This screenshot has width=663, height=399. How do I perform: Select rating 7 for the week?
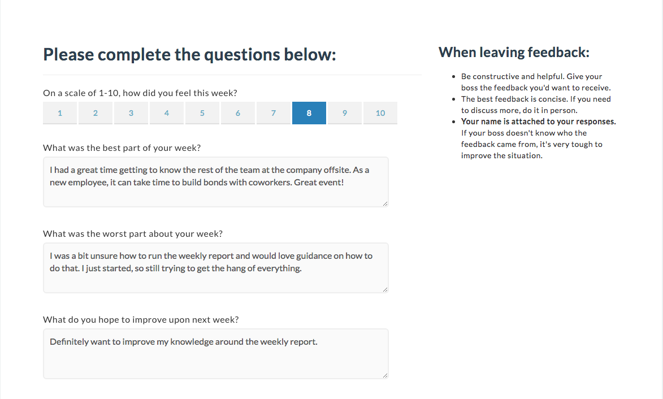[274, 112]
